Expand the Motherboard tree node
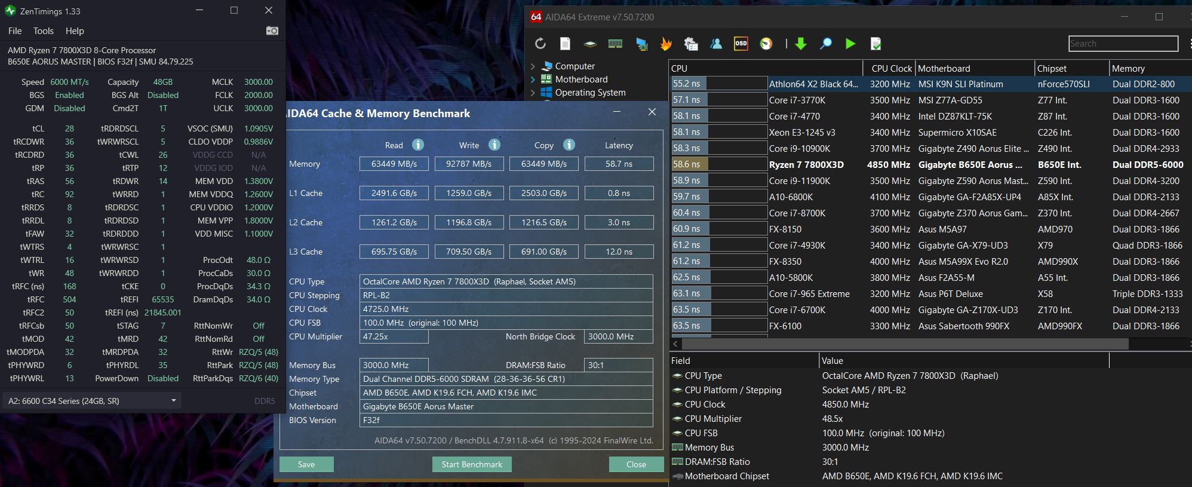Viewport: 1192px width, 487px height. 533,79
